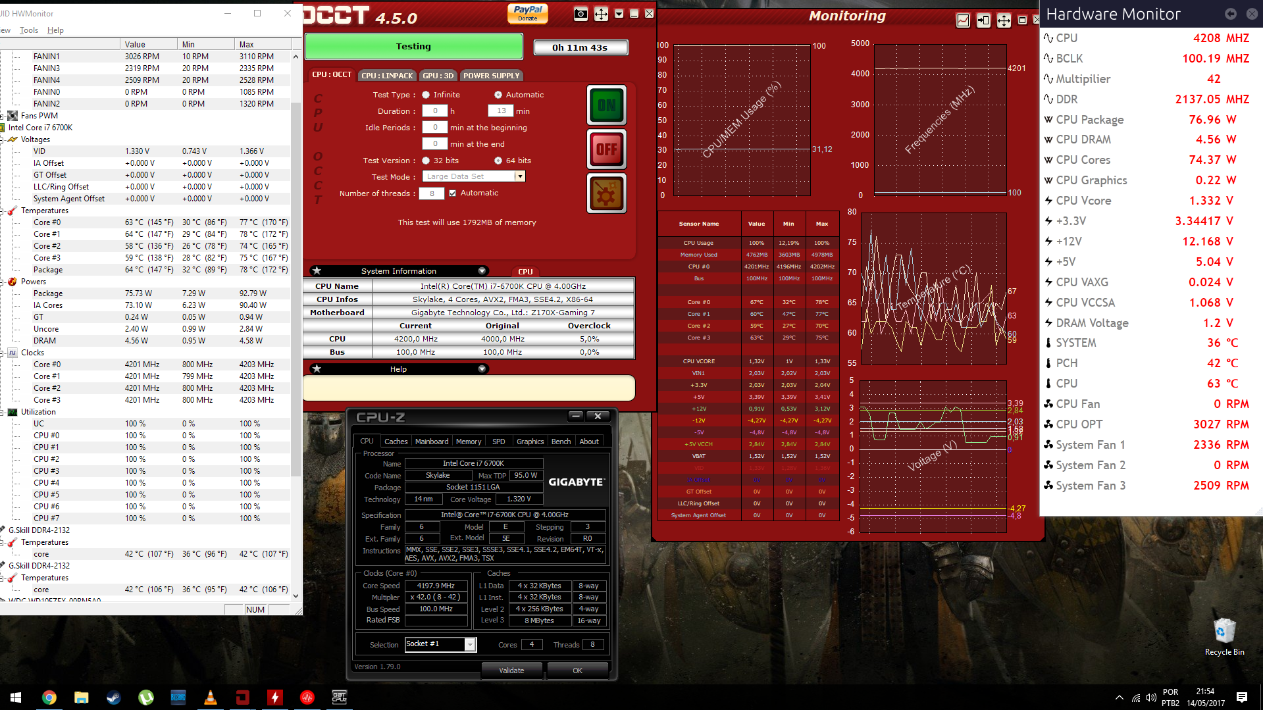Click the OCCT window move arrows icon

tap(601, 14)
